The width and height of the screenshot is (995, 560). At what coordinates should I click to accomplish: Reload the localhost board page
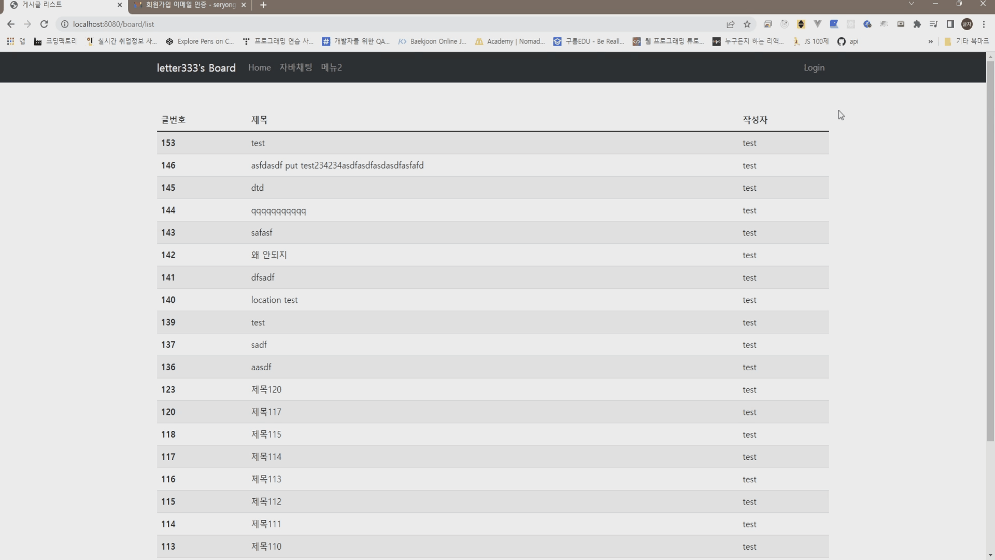(44, 24)
